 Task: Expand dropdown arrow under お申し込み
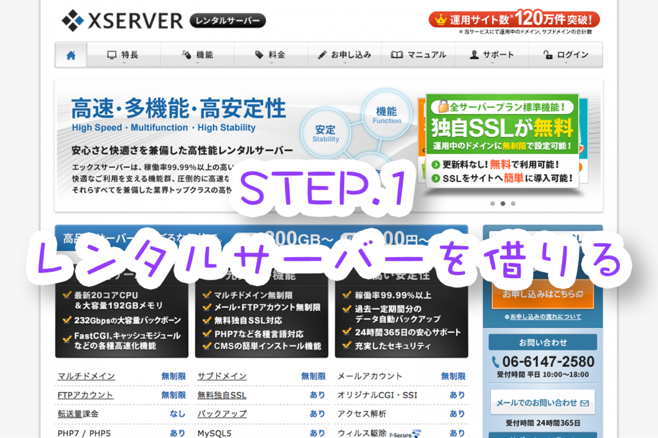click(x=345, y=63)
